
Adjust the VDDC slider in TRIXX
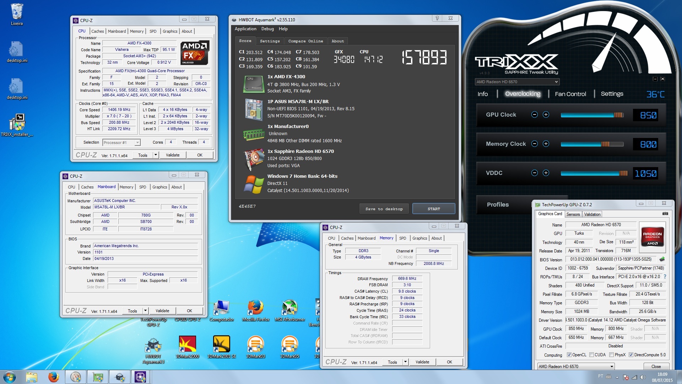594,173
